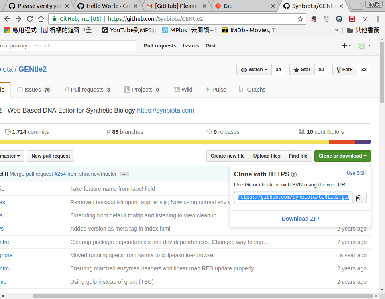Show hidden bookmarks with double chevron
The width and height of the screenshot is (385, 299).
[337, 30]
